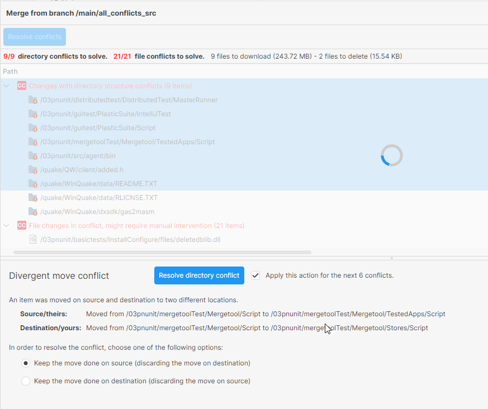The width and height of the screenshot is (488, 409).
Task: Select the file icon for deletedblib.dll
Action: click(x=32, y=239)
